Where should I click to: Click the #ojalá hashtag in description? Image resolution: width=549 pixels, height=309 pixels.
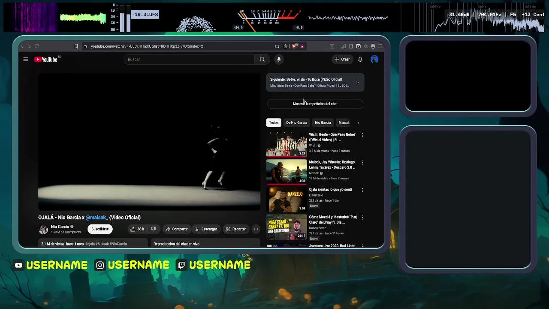tap(90, 244)
